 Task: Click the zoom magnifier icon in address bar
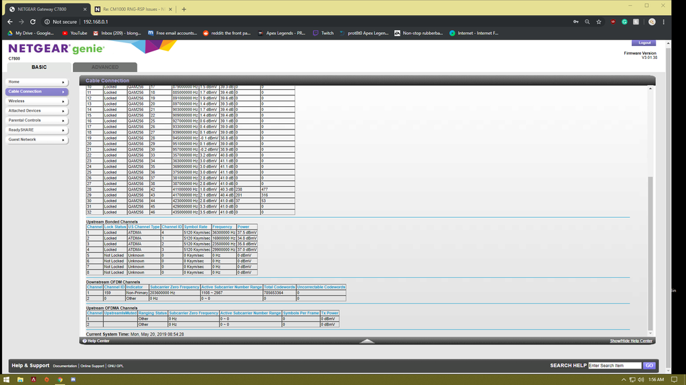[x=587, y=22]
